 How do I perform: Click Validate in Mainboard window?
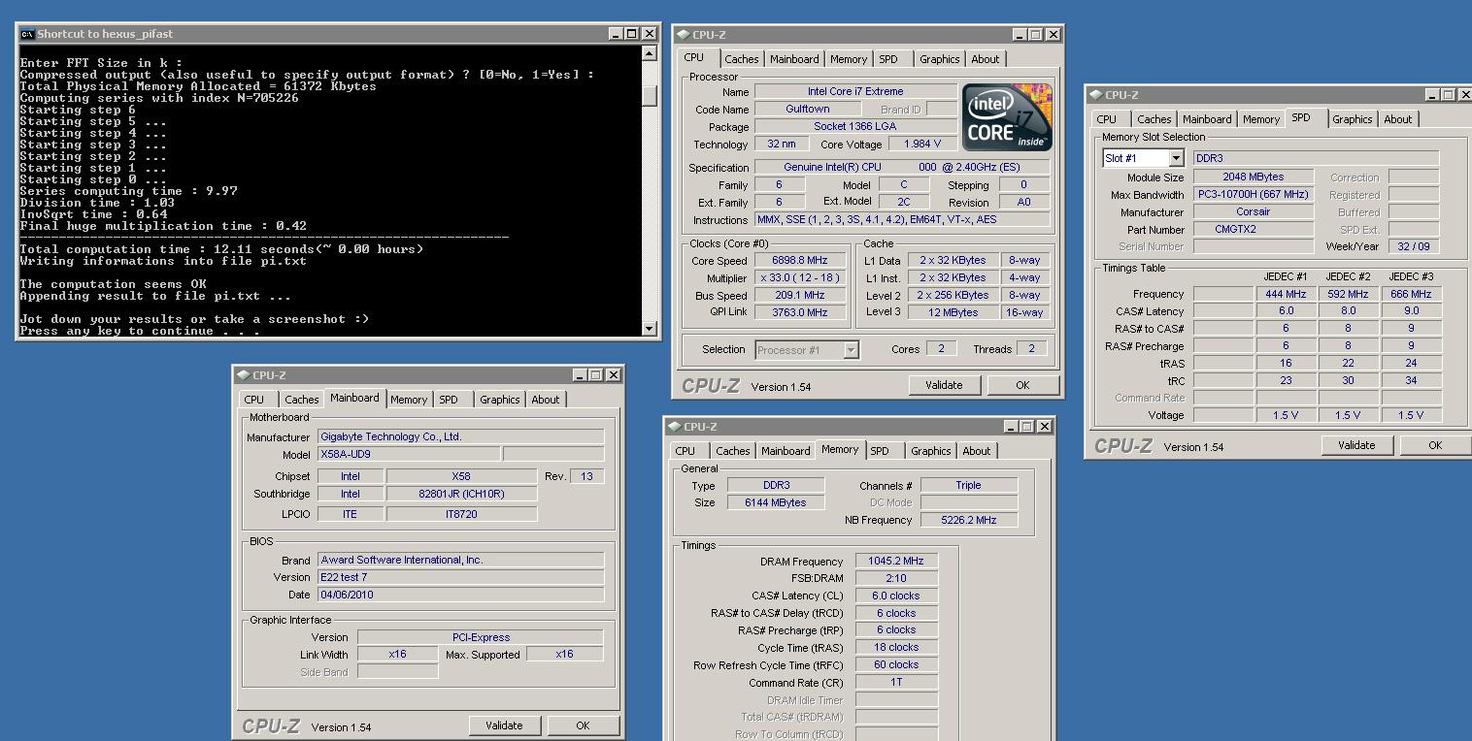coord(504,725)
